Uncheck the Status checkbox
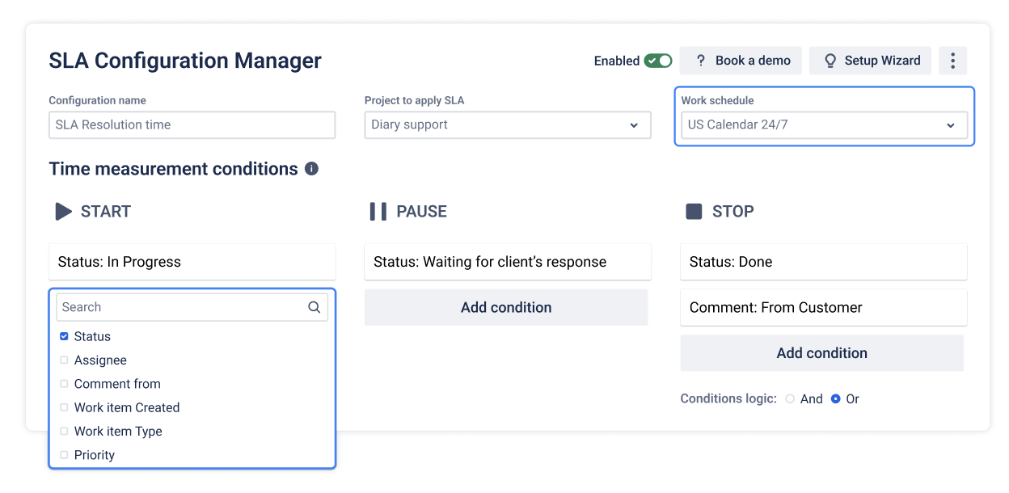 [x=64, y=336]
